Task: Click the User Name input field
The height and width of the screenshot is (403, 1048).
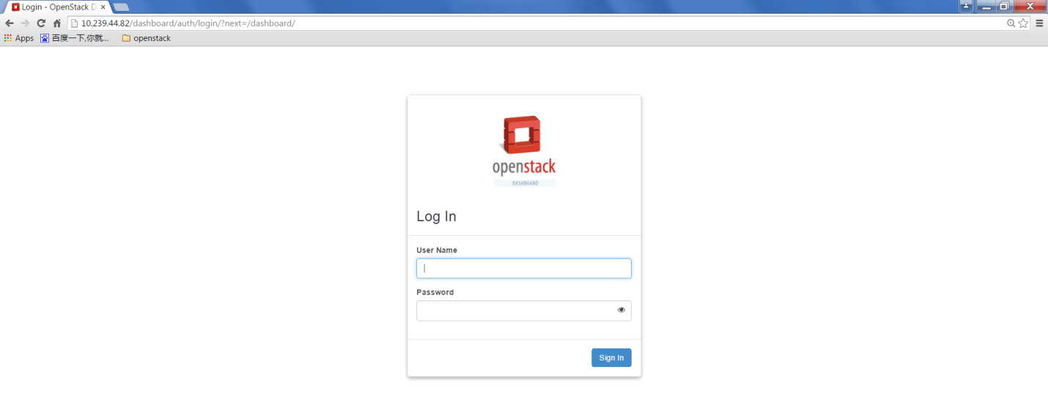Action: coord(523,268)
